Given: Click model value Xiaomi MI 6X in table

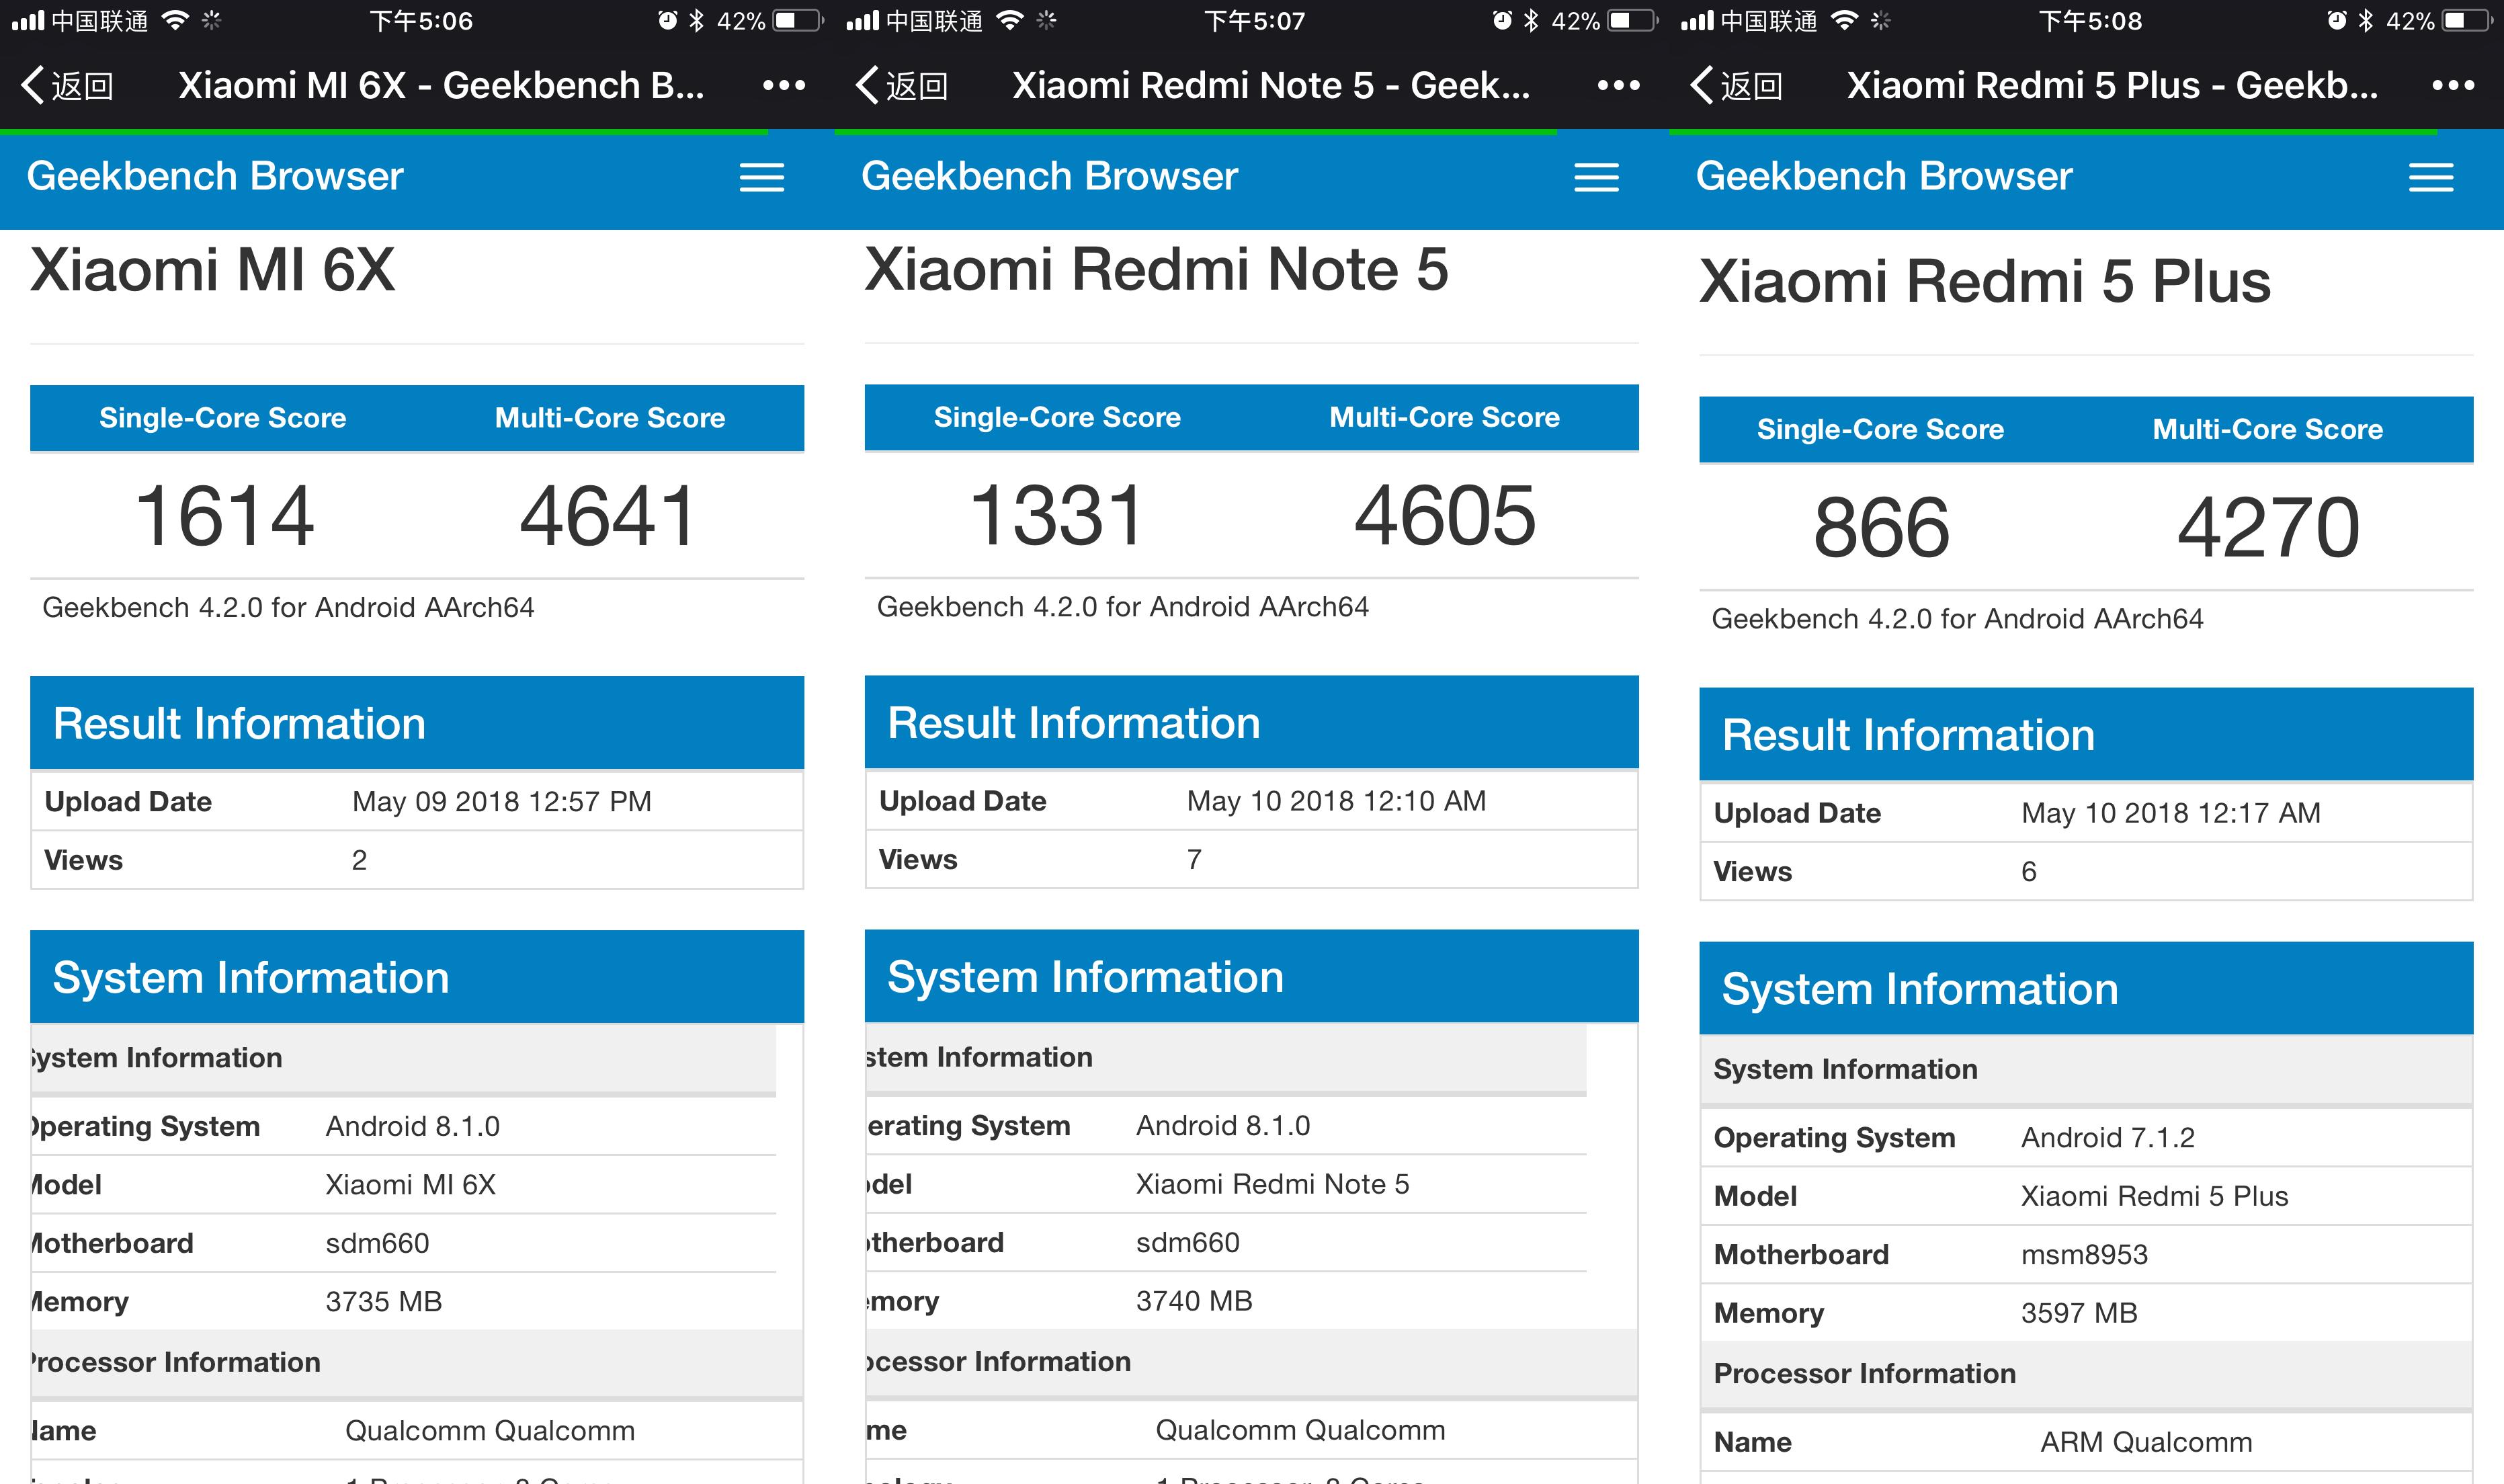Looking at the screenshot, I should pyautogui.click(x=411, y=1185).
